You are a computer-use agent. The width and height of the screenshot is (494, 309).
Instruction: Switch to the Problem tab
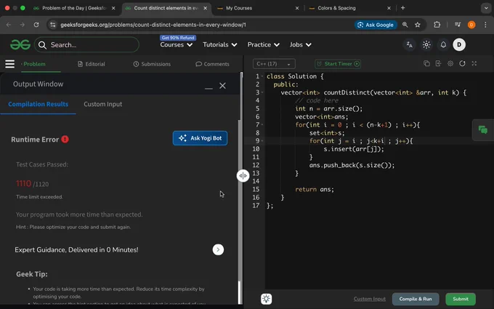click(34, 64)
